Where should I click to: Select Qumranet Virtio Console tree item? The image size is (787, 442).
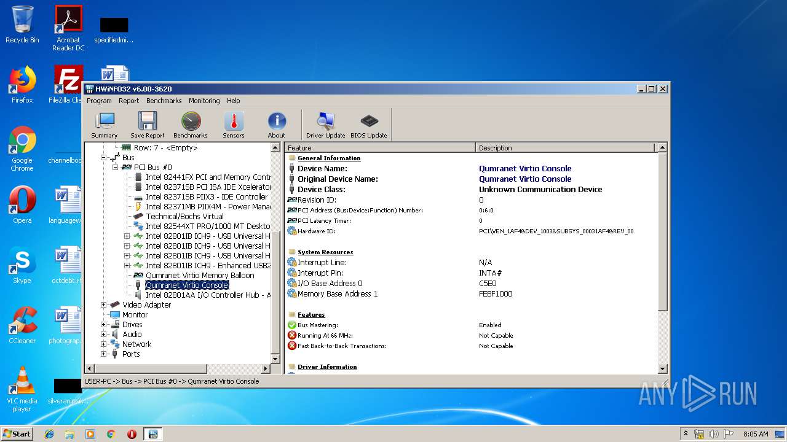pos(187,285)
